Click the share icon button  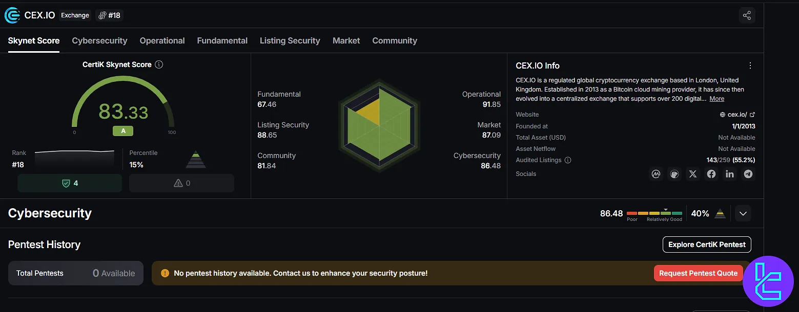point(747,15)
